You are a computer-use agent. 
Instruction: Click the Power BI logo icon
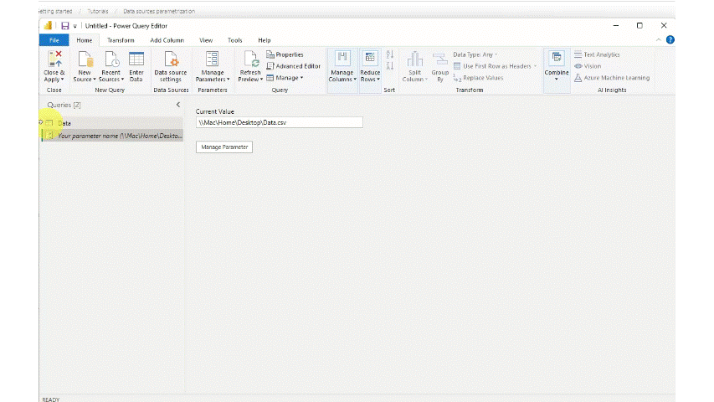tap(49, 26)
